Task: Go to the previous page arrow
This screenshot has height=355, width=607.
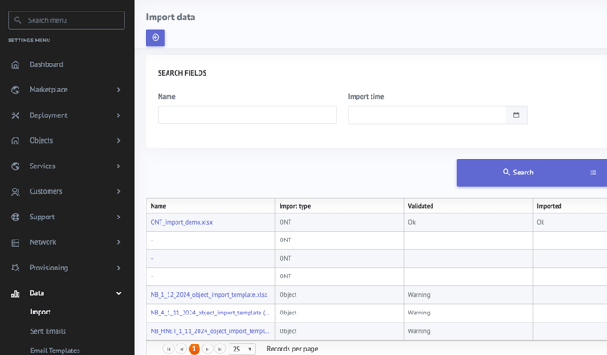Action: pos(181,349)
